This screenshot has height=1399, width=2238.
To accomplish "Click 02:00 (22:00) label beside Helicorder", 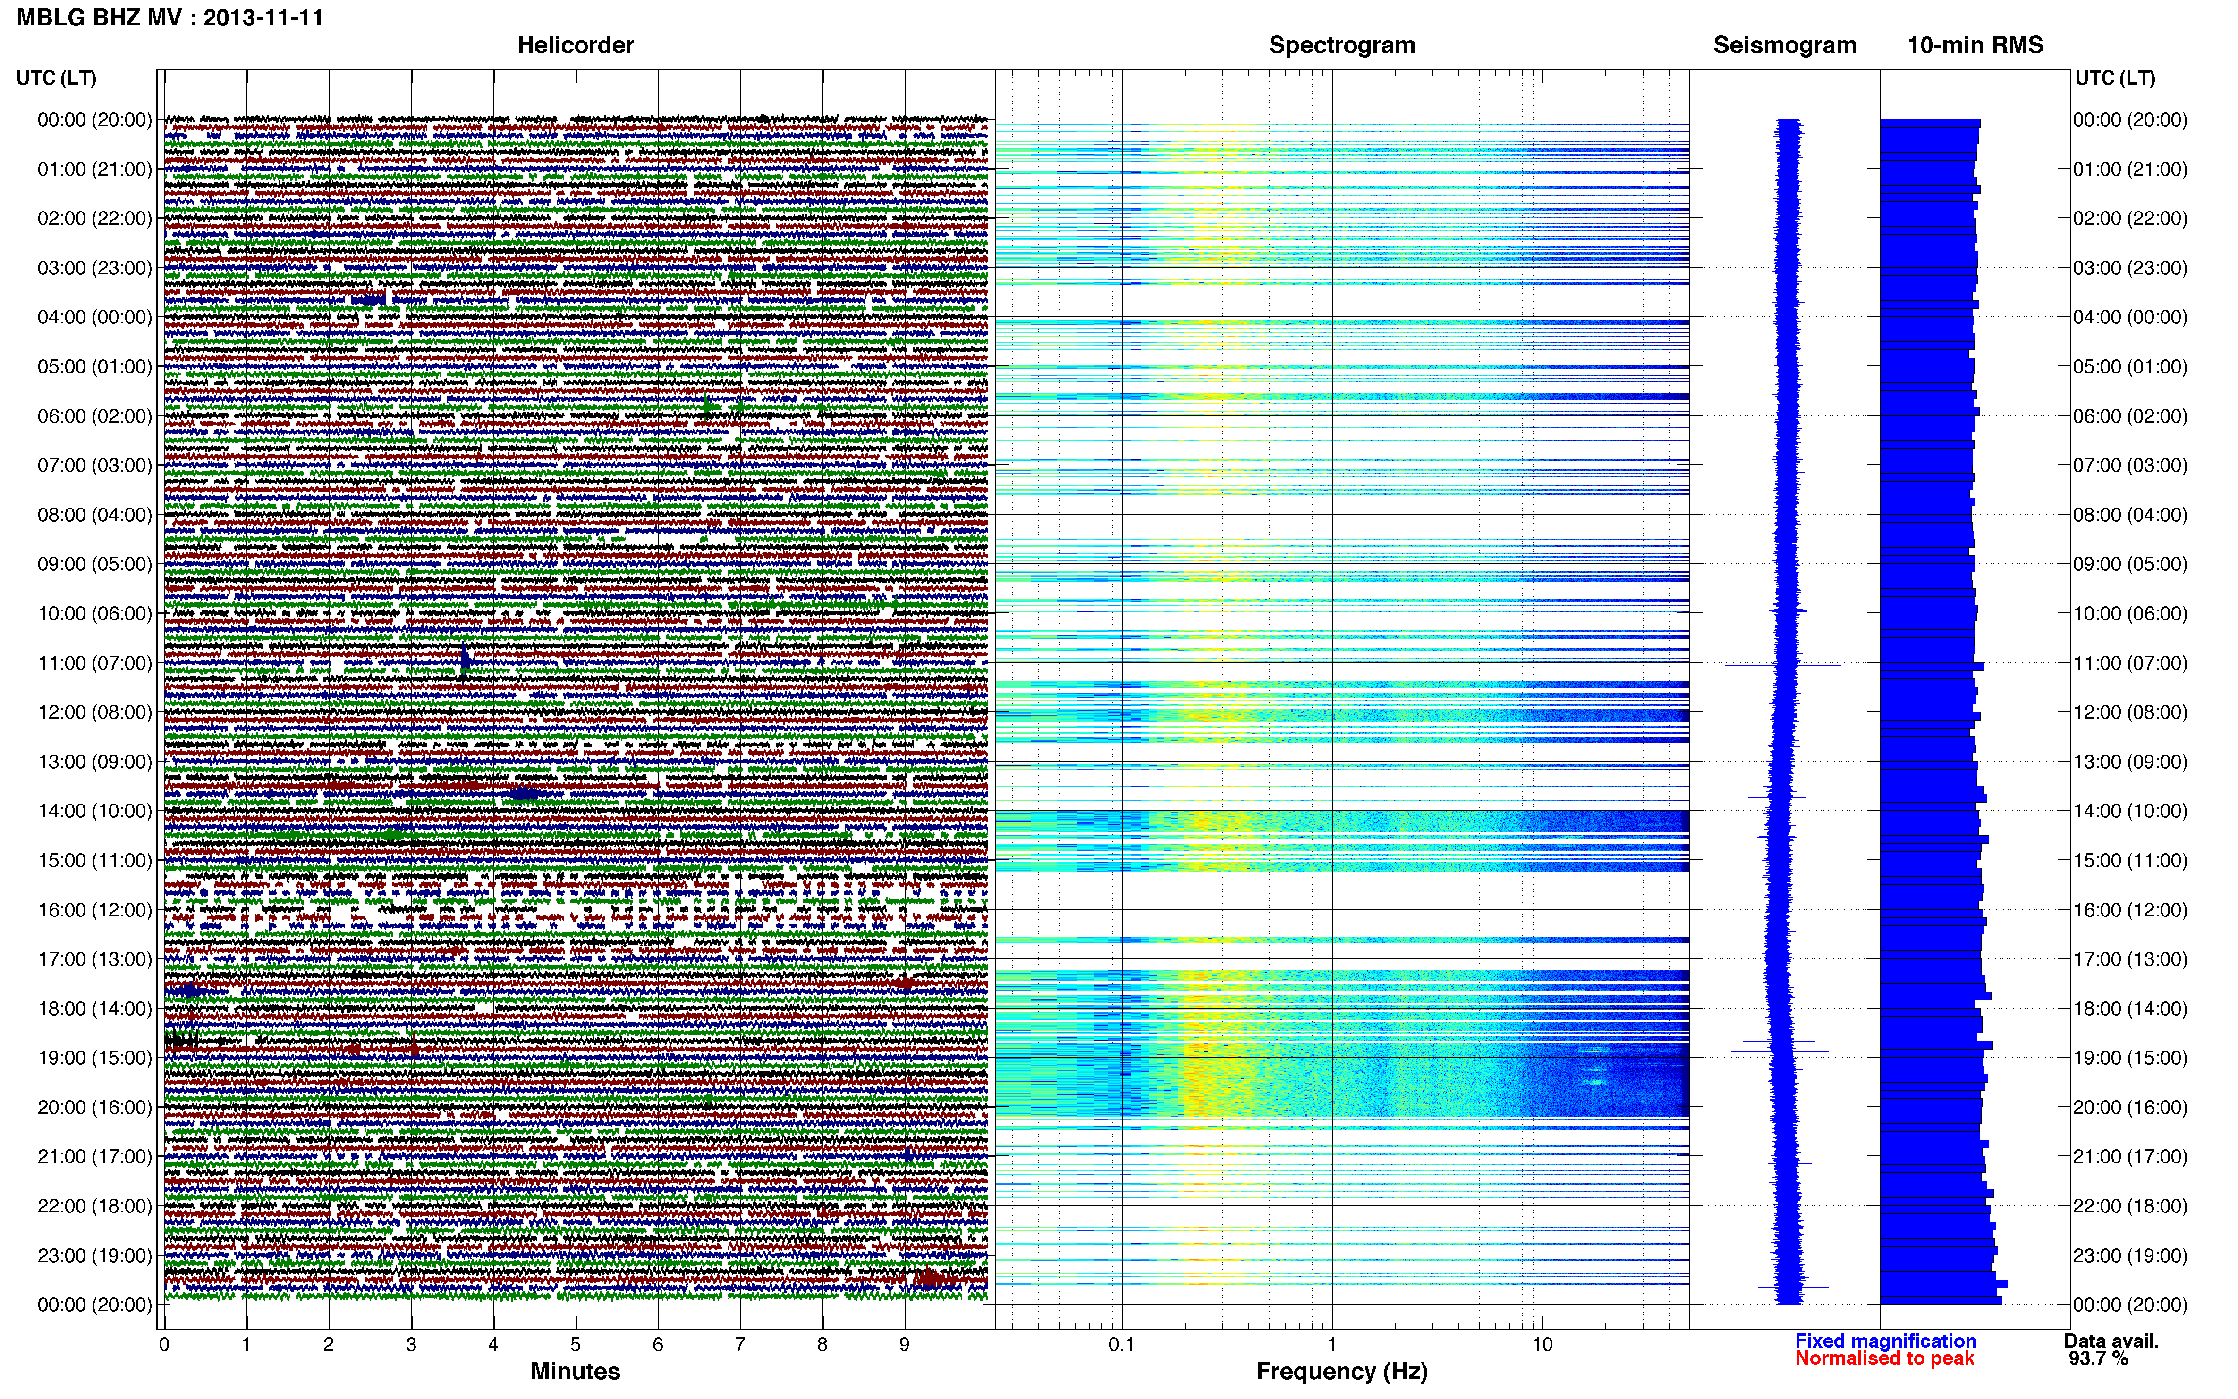I will 94,218.
